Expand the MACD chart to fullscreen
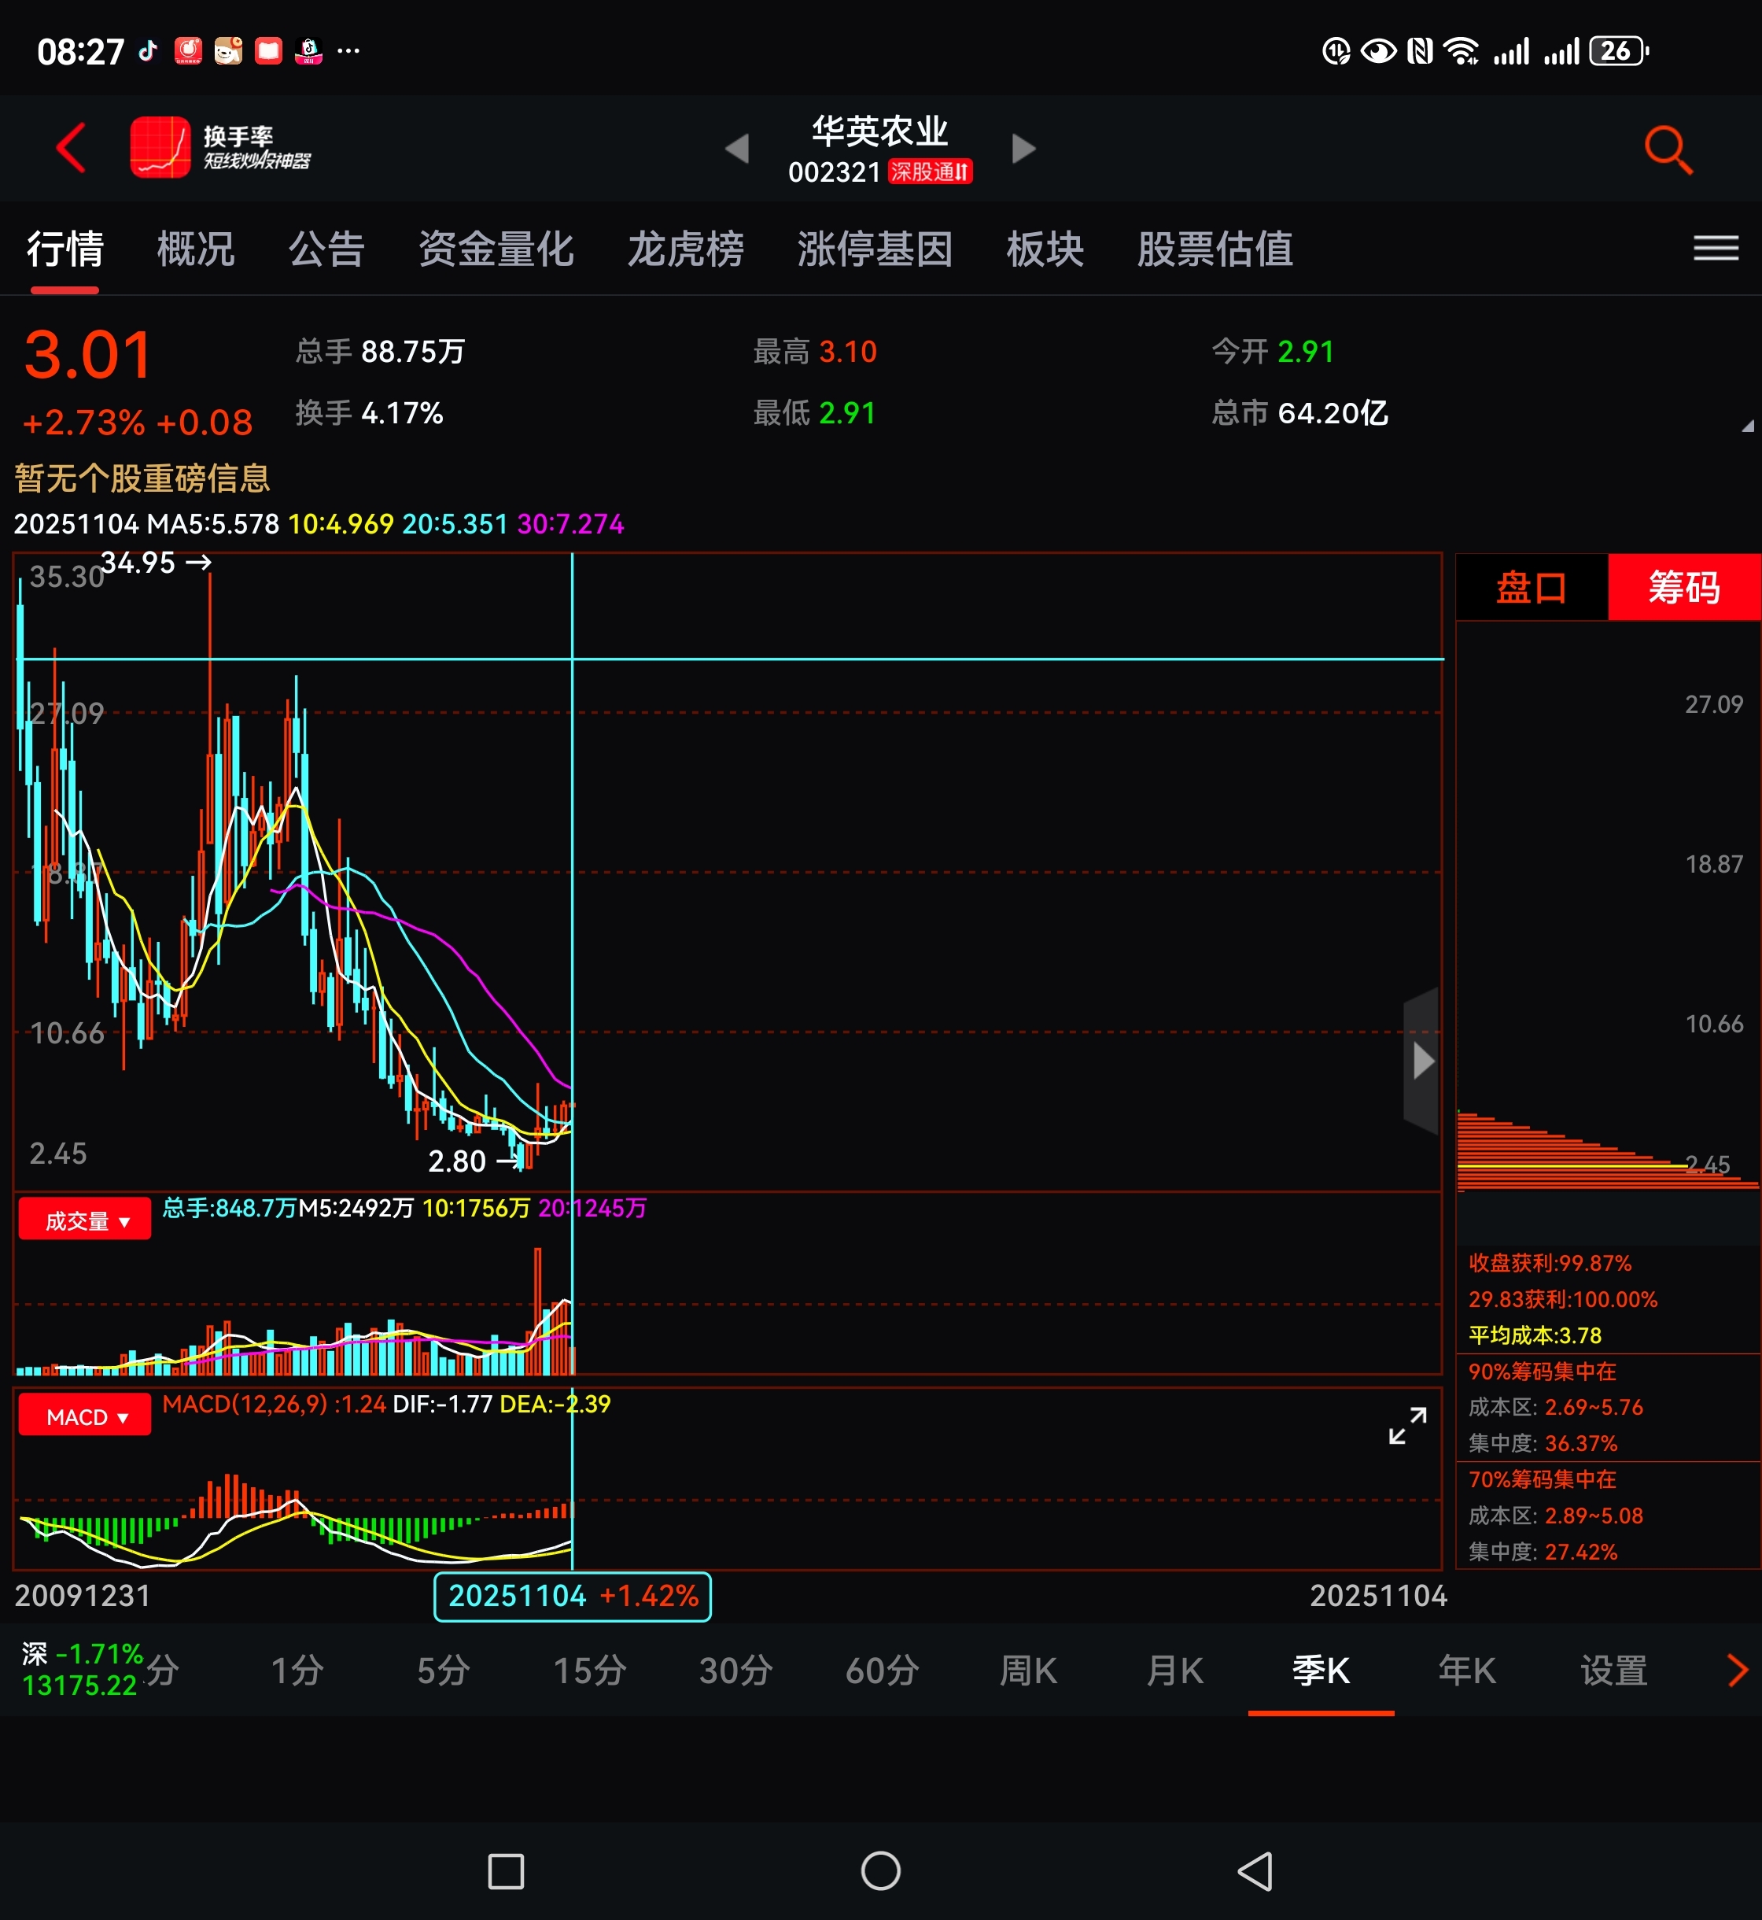The width and height of the screenshot is (1762, 1920). click(x=1407, y=1426)
